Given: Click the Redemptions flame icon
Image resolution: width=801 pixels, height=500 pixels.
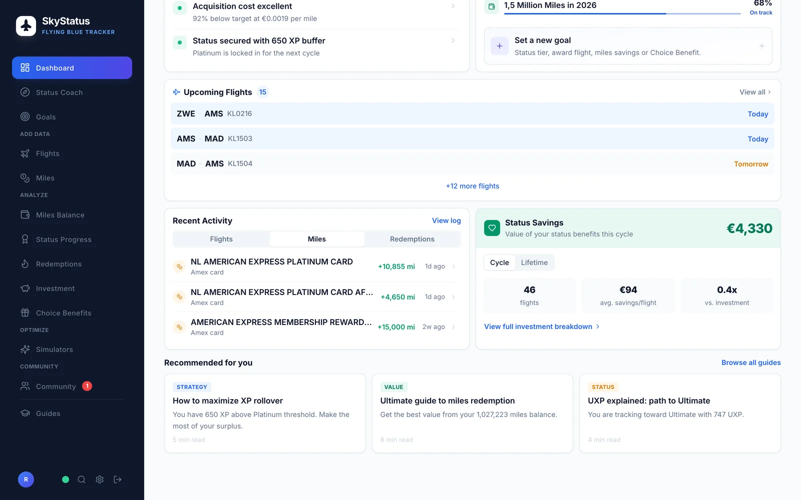Looking at the screenshot, I should pyautogui.click(x=25, y=263).
